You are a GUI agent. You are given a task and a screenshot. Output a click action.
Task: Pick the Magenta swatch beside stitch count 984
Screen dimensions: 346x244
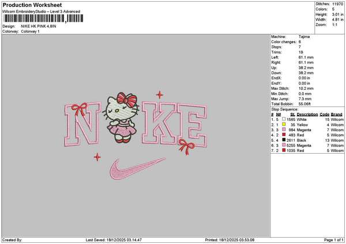coord(284,129)
